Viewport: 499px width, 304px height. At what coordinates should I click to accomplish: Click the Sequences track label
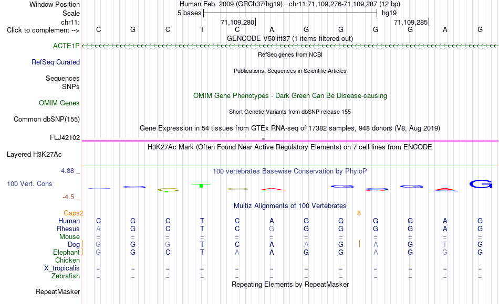click(63, 78)
